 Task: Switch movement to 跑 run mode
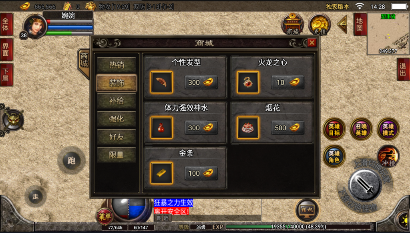tap(71, 160)
